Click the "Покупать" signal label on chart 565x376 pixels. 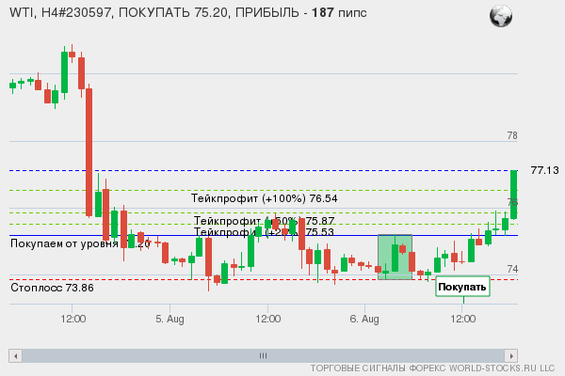(x=462, y=287)
